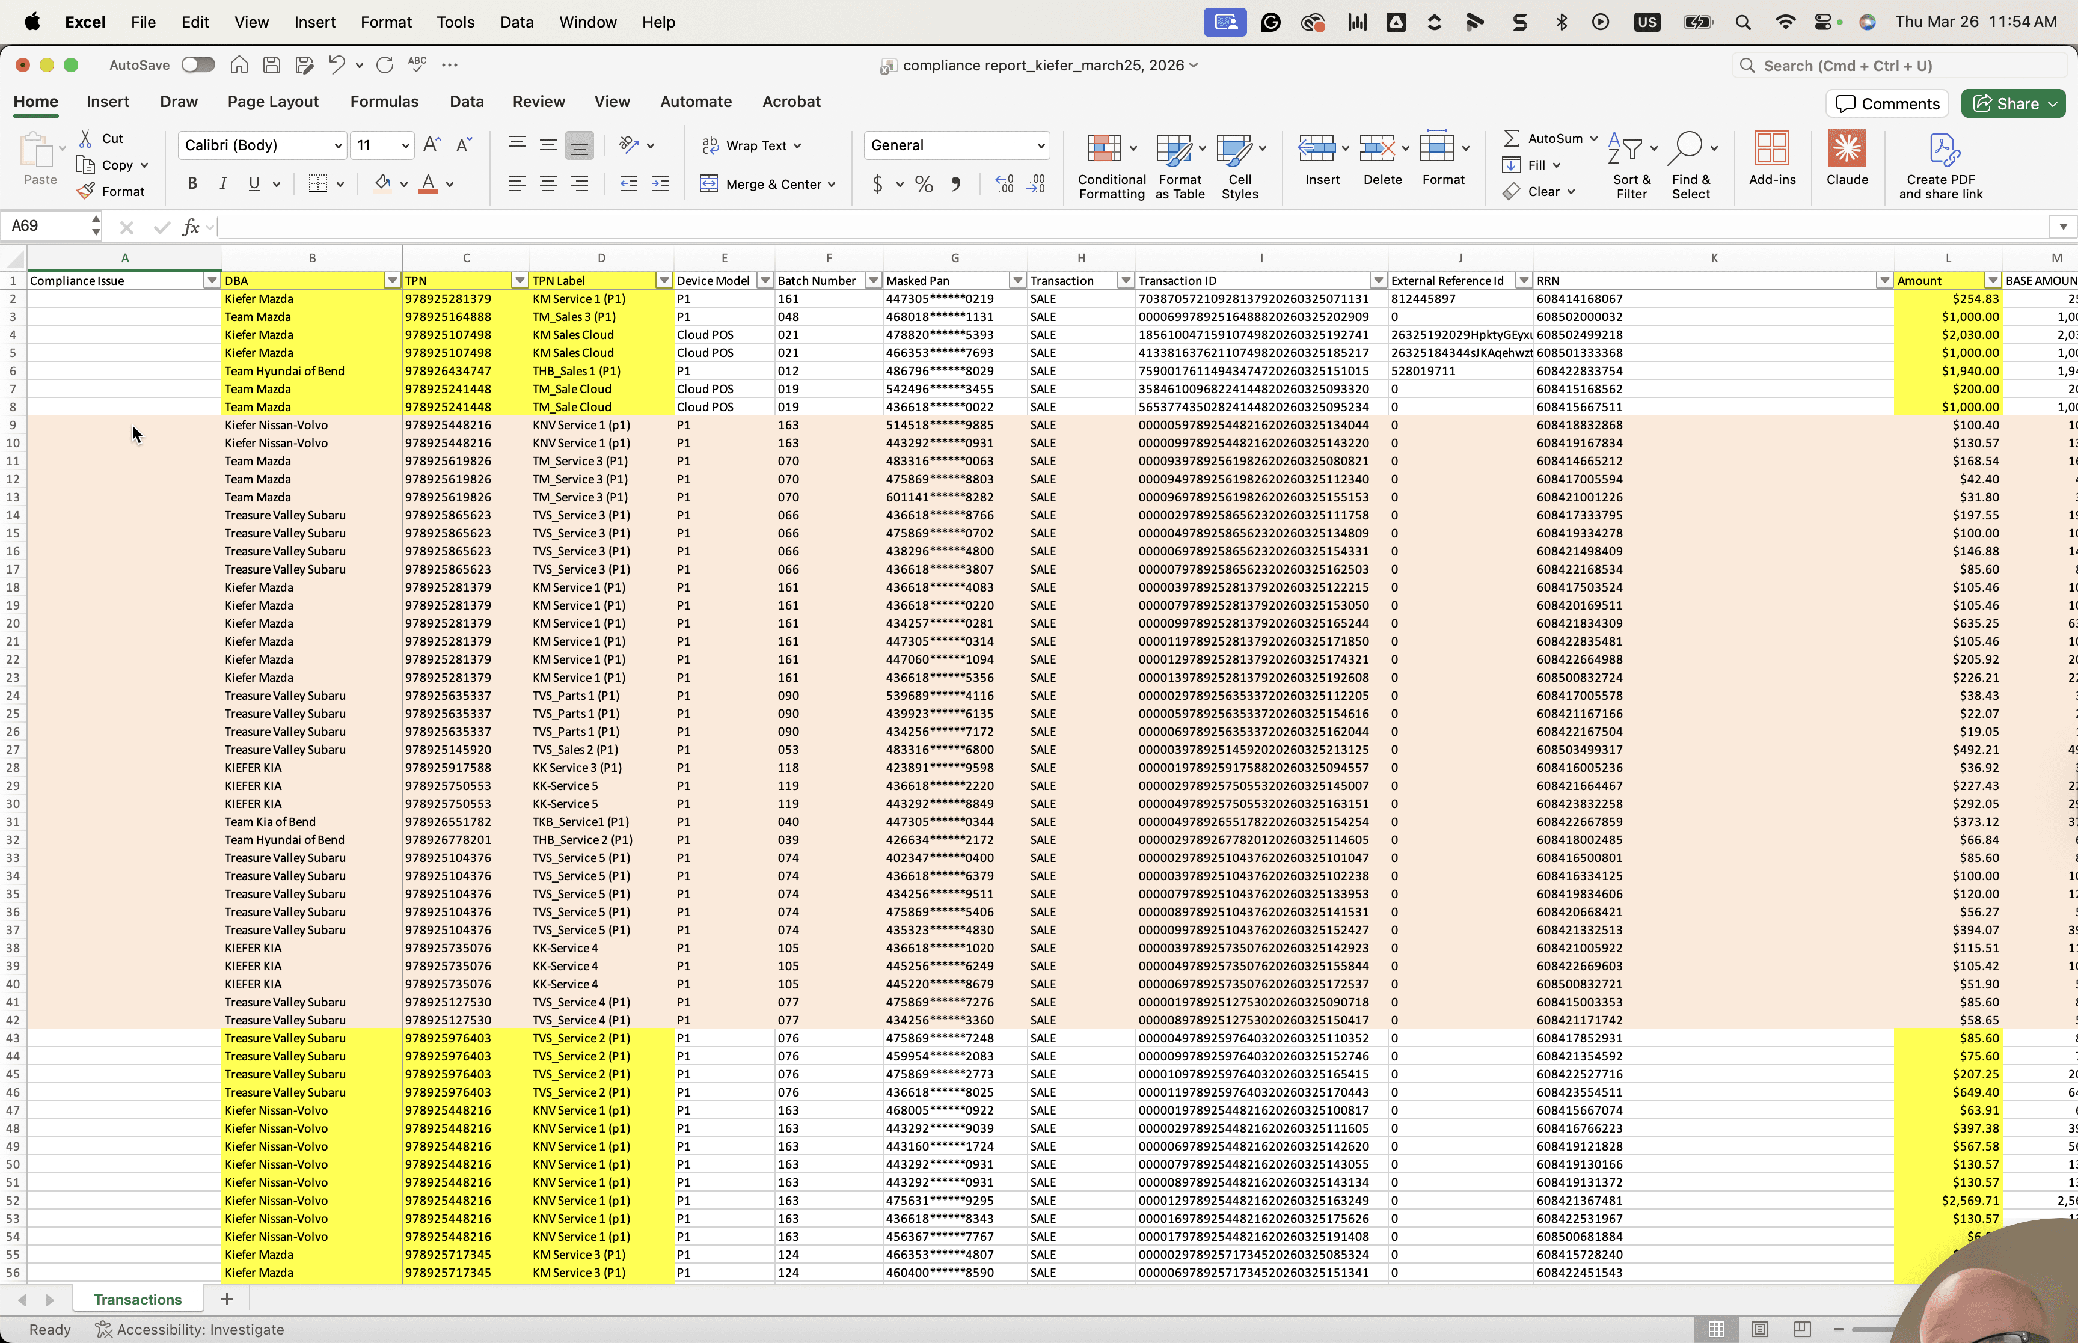Click Create PDF and share link
This screenshot has height=1343, width=2078.
1941,166
